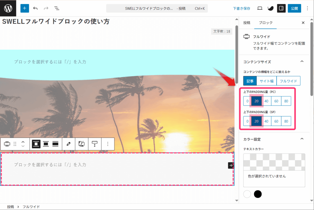The height and width of the screenshot is (210, 314).
Task: Click the placeholder in the selected gray block
Action: 50,165
